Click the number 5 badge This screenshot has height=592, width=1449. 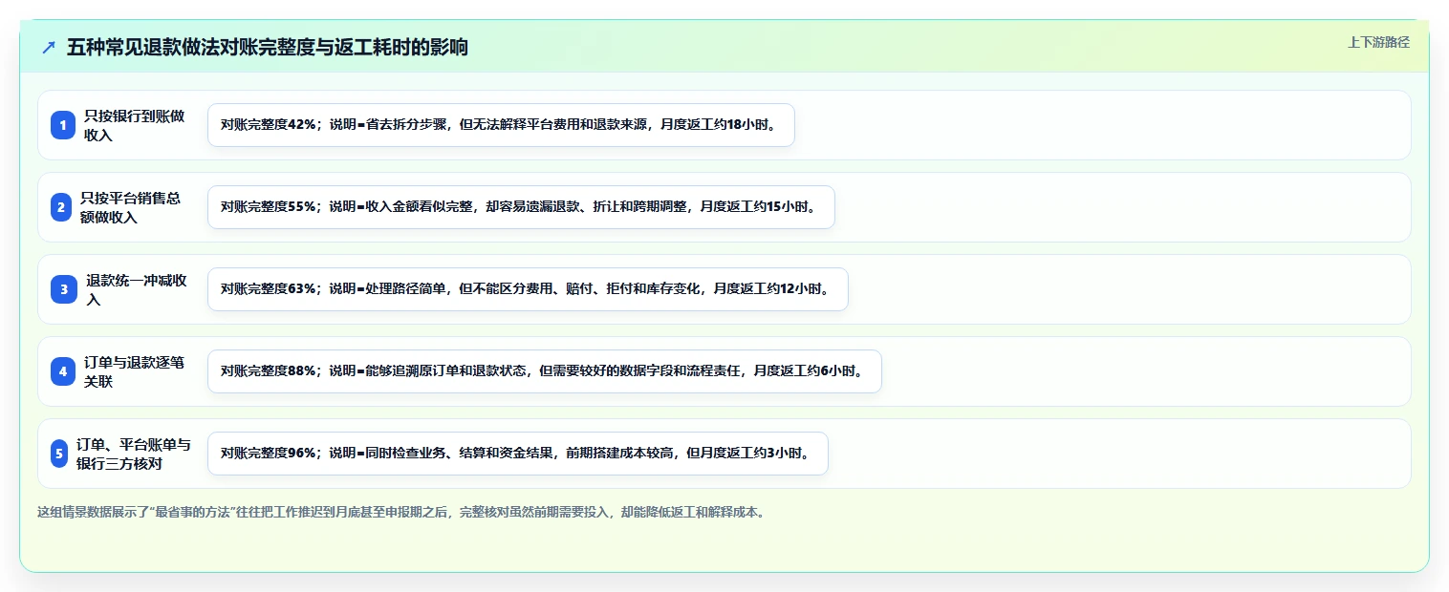click(59, 454)
